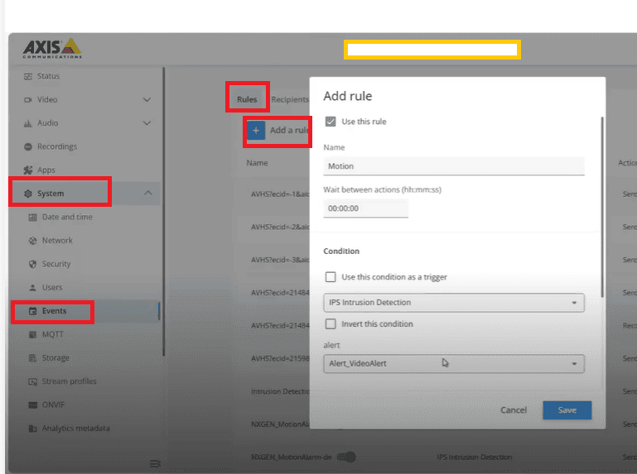Select the Intrusion Detection rule row
The width and height of the screenshot is (637, 474).
point(280,391)
